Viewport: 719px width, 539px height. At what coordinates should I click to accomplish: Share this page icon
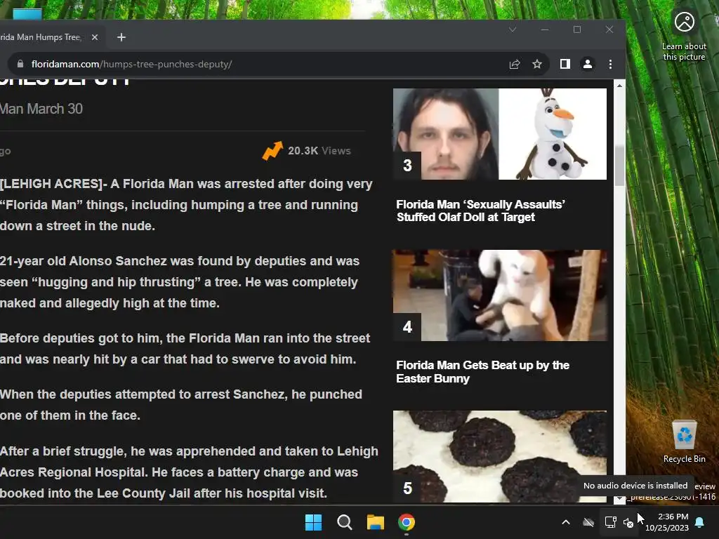(x=515, y=64)
